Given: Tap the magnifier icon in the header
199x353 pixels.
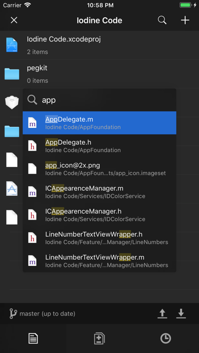Looking at the screenshot, I should tap(162, 20).
